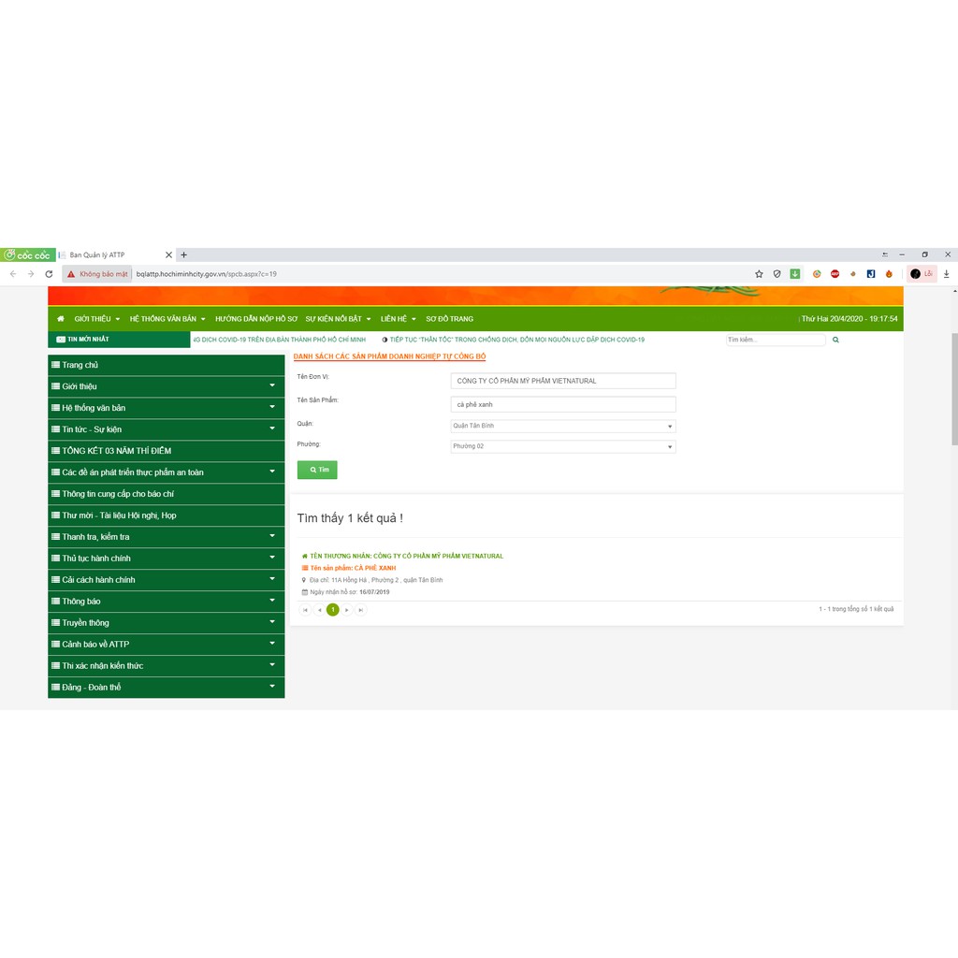Click the search magnifier icon beside Tìm kiếm
The image size is (958, 958).
tap(835, 340)
